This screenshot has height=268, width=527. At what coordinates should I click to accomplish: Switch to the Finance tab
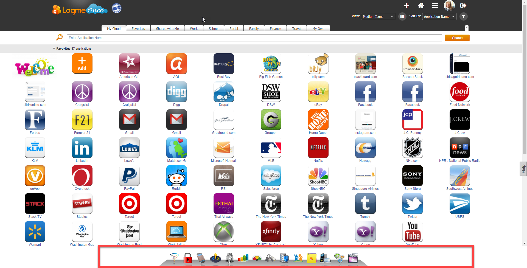coord(275,29)
